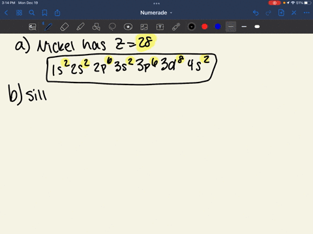Select the Pen tool
This screenshot has width=313, height=234.
48,27
